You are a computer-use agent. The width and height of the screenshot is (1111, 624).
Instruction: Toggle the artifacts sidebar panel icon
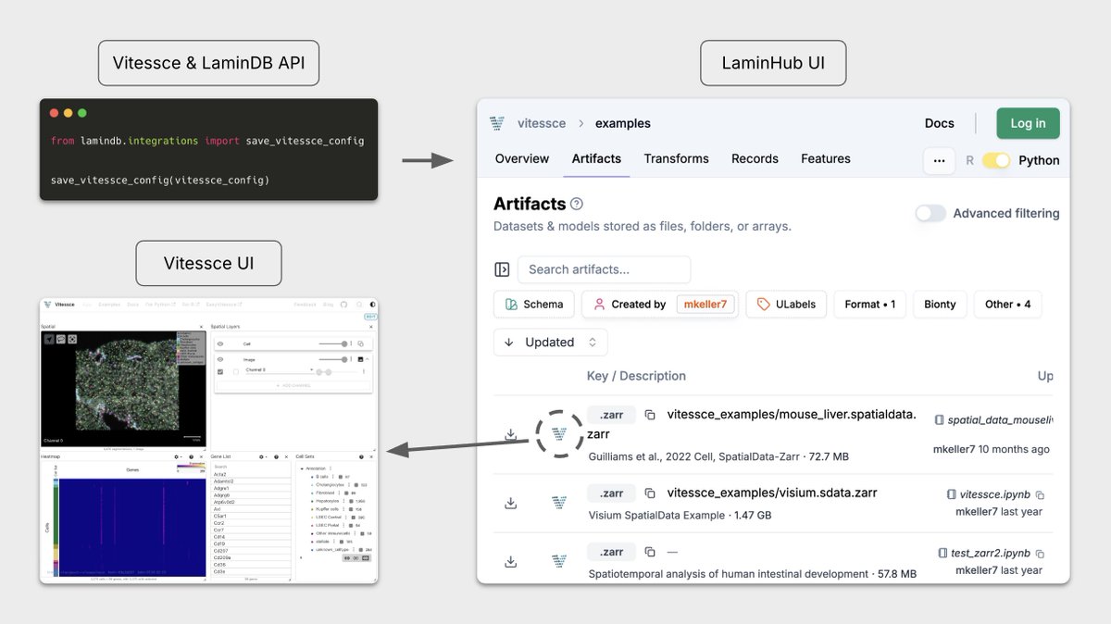[502, 269]
